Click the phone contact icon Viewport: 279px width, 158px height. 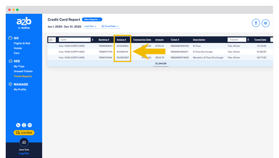[x=18, y=125]
